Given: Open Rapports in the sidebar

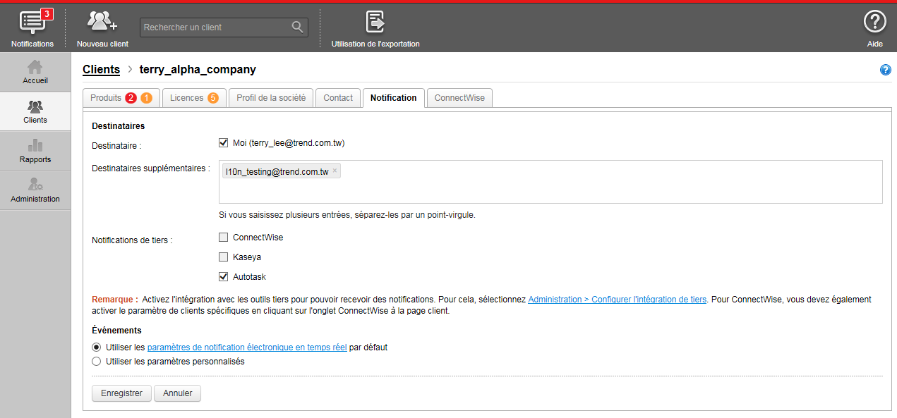Looking at the screenshot, I should click(35, 151).
